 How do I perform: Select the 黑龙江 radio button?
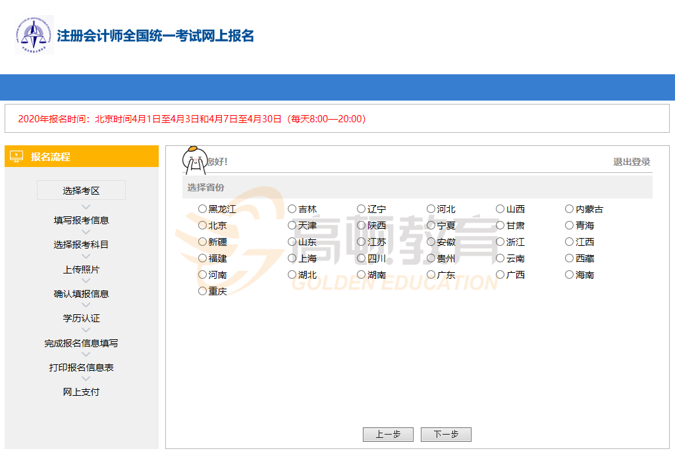point(203,209)
